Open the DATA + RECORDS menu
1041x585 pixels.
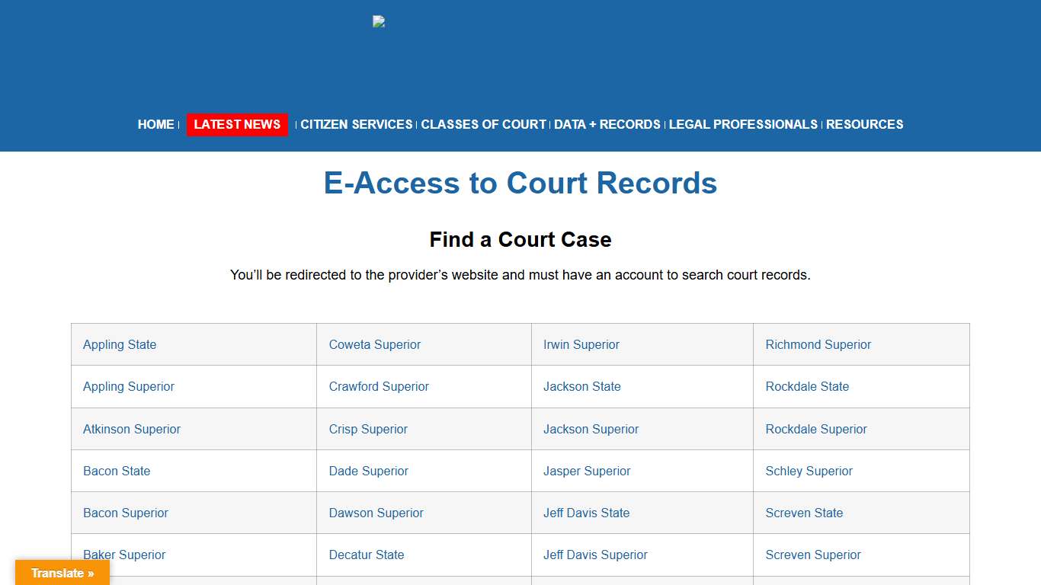[607, 124]
